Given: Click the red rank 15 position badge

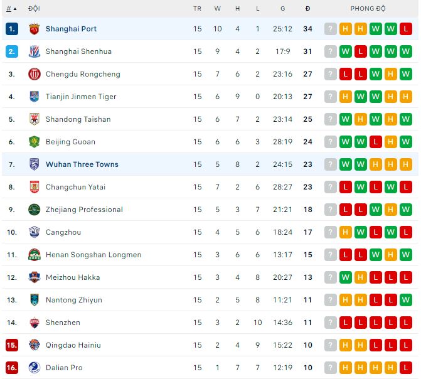Looking at the screenshot, I should tap(12, 345).
